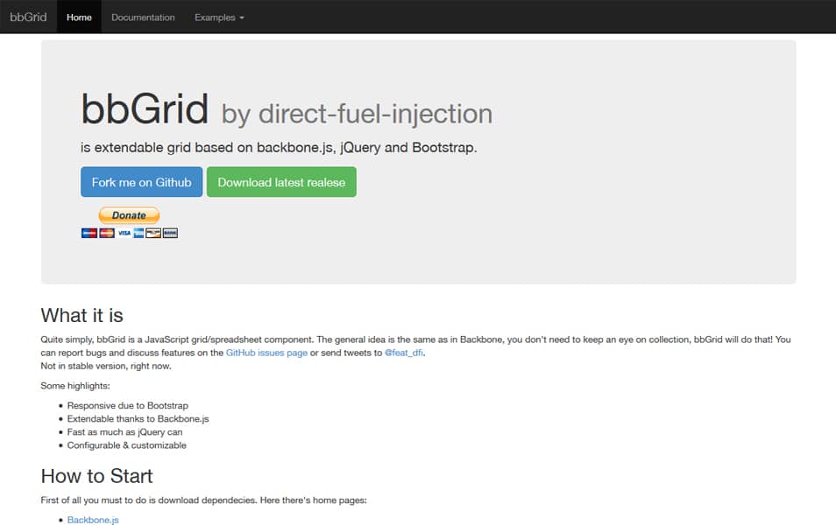Open the Documentation page
The image size is (836, 525).
(x=143, y=17)
